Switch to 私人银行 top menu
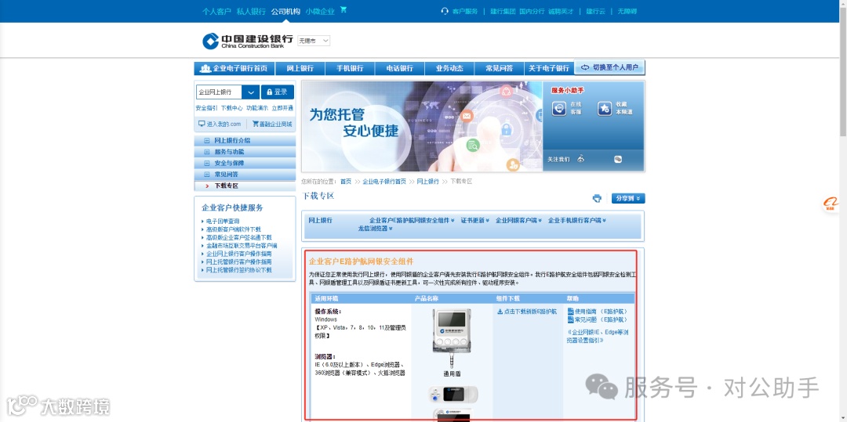The height and width of the screenshot is (422, 847). pos(251,11)
